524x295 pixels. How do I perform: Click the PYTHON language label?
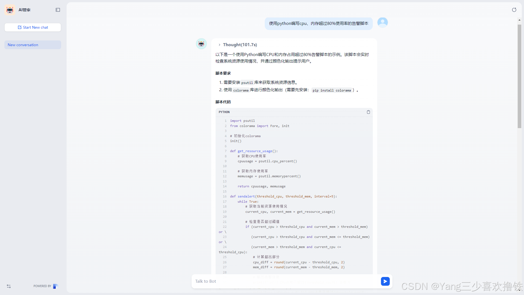[x=224, y=112]
